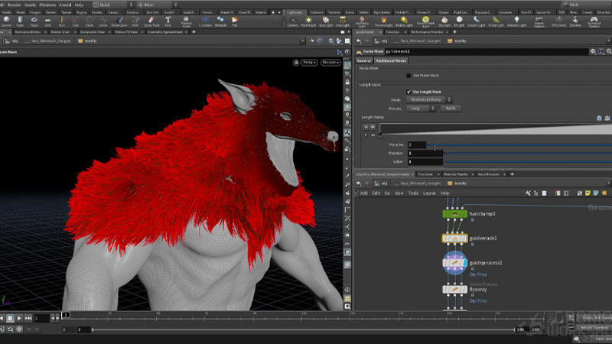Add a Sky Light from shelf
The width and height of the screenshot is (612, 344).
[444, 21]
